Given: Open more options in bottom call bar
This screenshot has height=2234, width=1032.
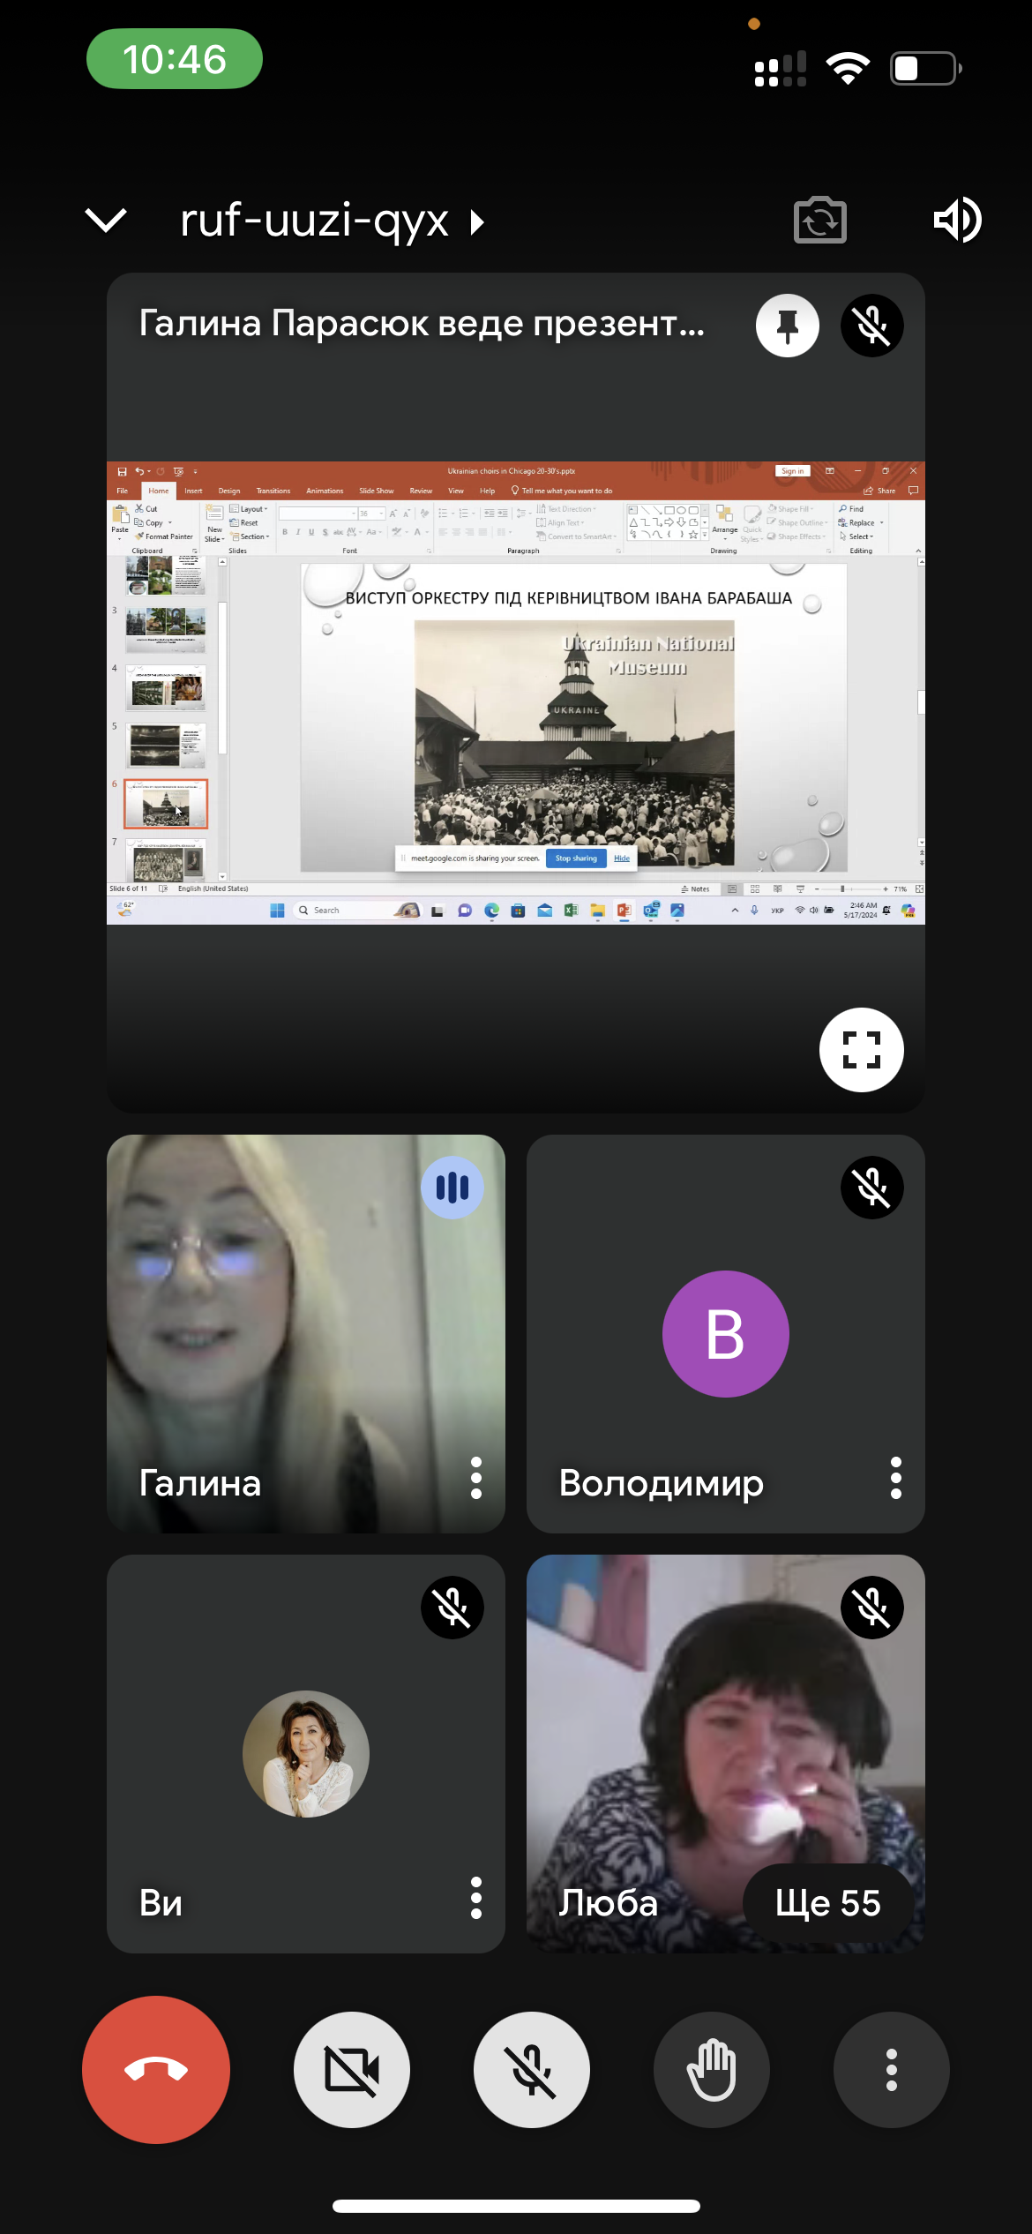Looking at the screenshot, I should pos(891,2070).
